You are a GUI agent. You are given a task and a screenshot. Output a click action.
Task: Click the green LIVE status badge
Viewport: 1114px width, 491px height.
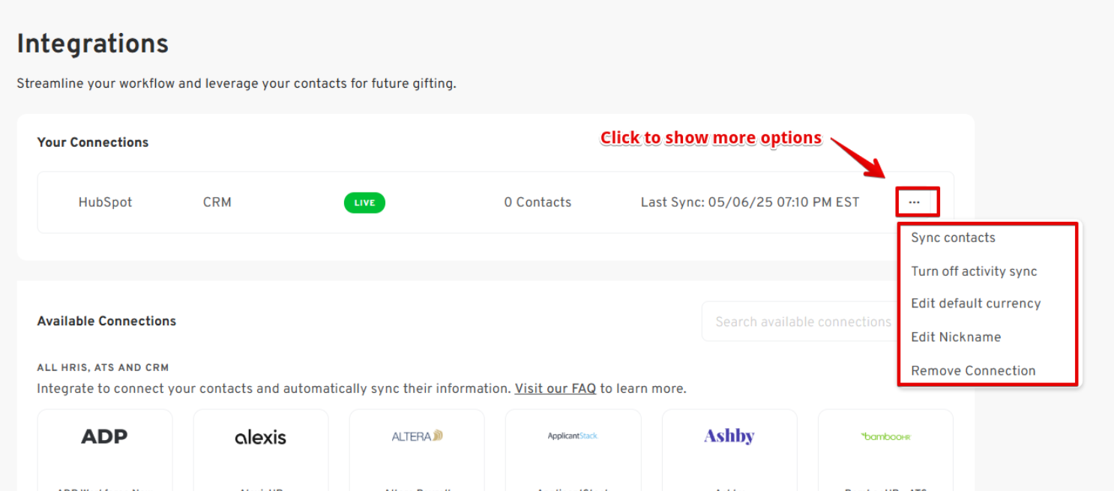tap(364, 202)
